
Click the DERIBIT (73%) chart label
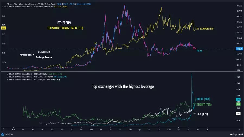click(204, 105)
